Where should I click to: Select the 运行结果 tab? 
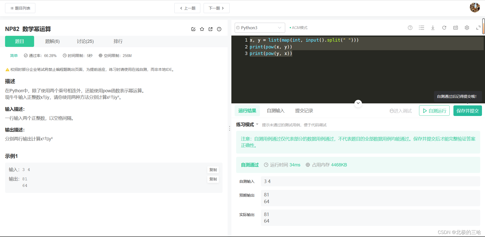pyautogui.click(x=247, y=111)
